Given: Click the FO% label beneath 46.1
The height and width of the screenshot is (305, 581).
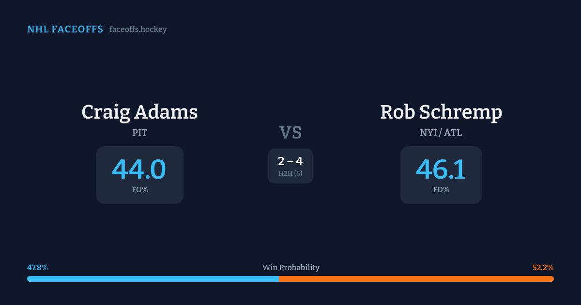Looking at the screenshot, I should [x=441, y=190].
